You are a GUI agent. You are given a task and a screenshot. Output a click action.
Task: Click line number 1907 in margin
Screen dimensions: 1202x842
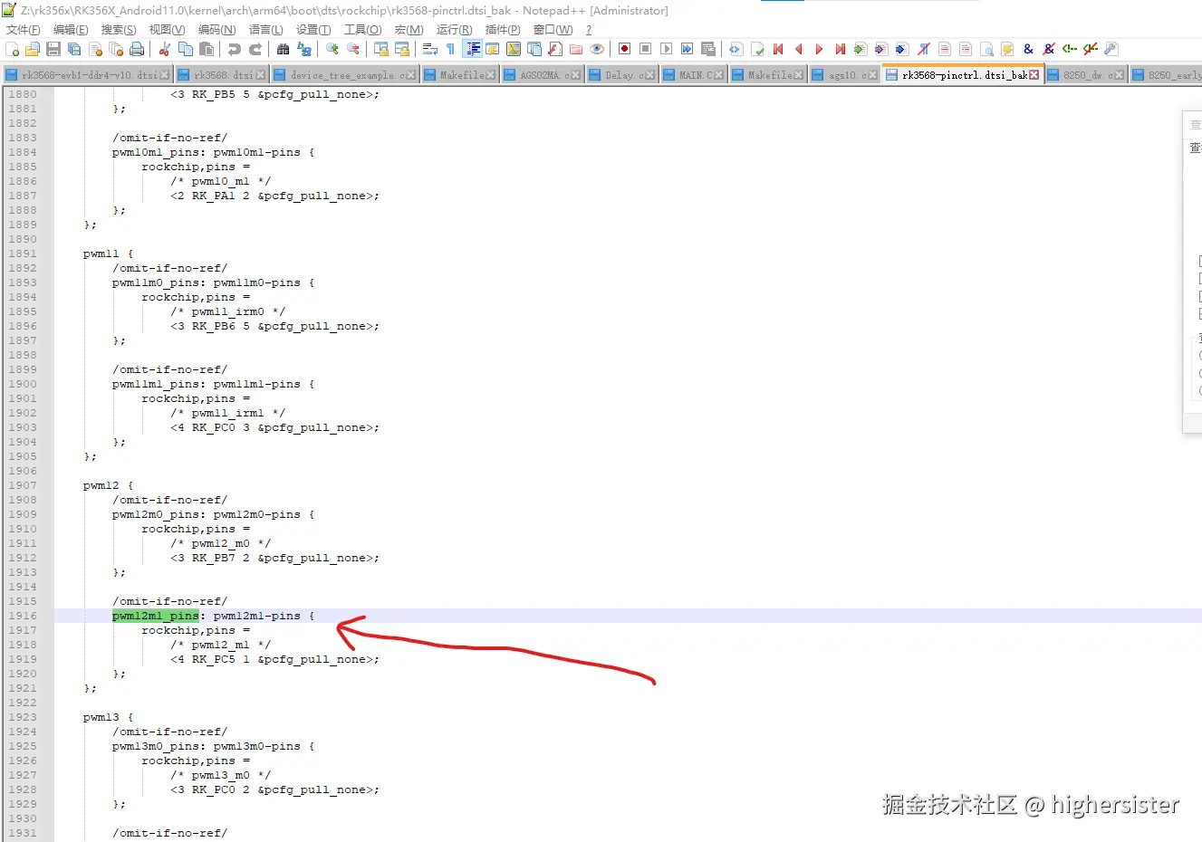[x=24, y=485]
